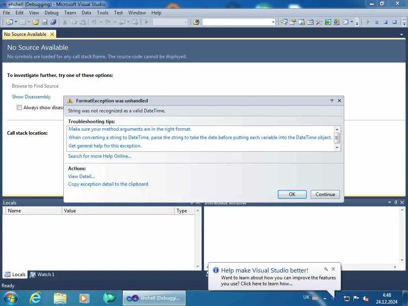The width and height of the screenshot is (408, 306).
Task: Open Windows Explorer folder icon on taskbar
Action: 60,298
